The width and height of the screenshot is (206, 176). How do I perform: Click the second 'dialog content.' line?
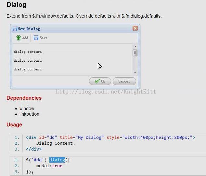[x=28, y=61]
